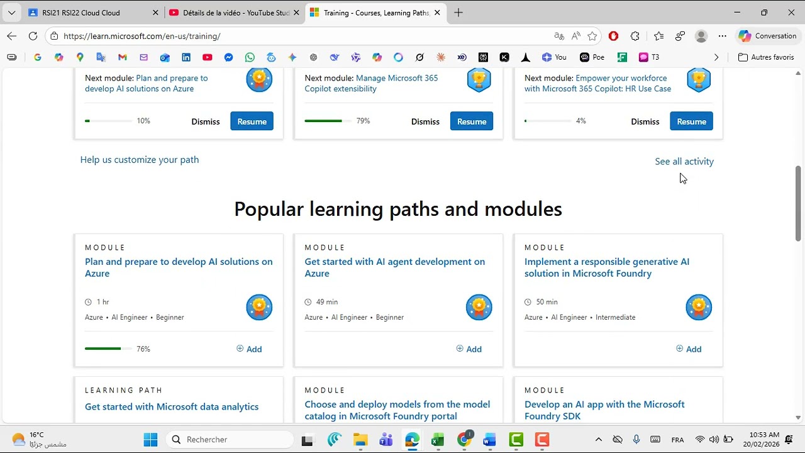The image size is (805, 453).
Task: Click 'Help us customize your path' link
Action: [x=140, y=160]
